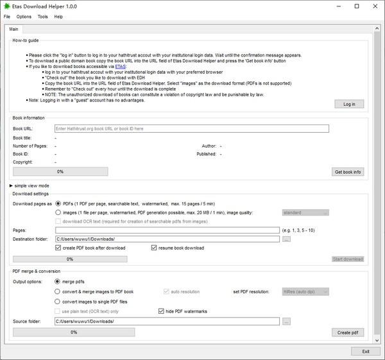
Task: Uncheck resume book download
Action: [154, 248]
